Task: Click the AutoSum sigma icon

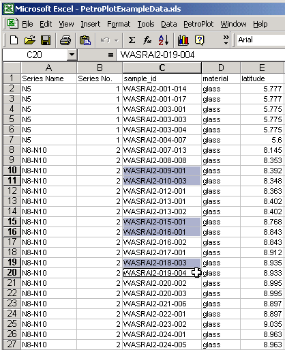Action: click(132, 40)
